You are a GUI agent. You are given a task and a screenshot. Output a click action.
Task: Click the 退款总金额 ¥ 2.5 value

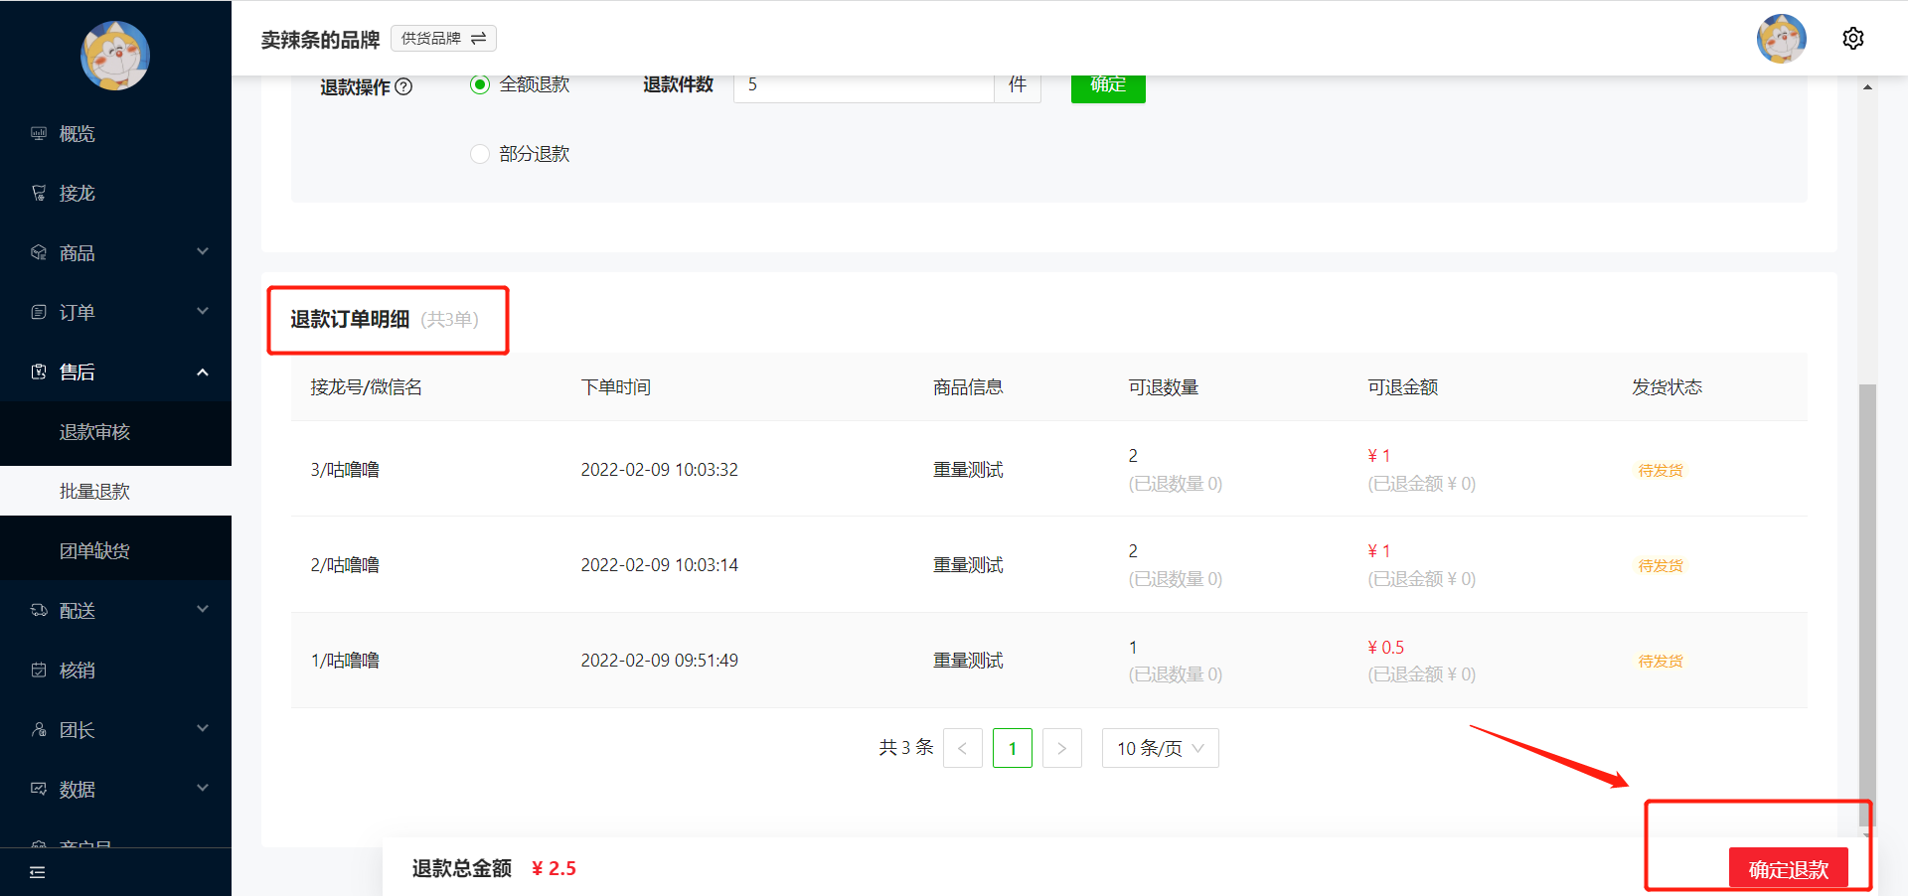tap(554, 868)
